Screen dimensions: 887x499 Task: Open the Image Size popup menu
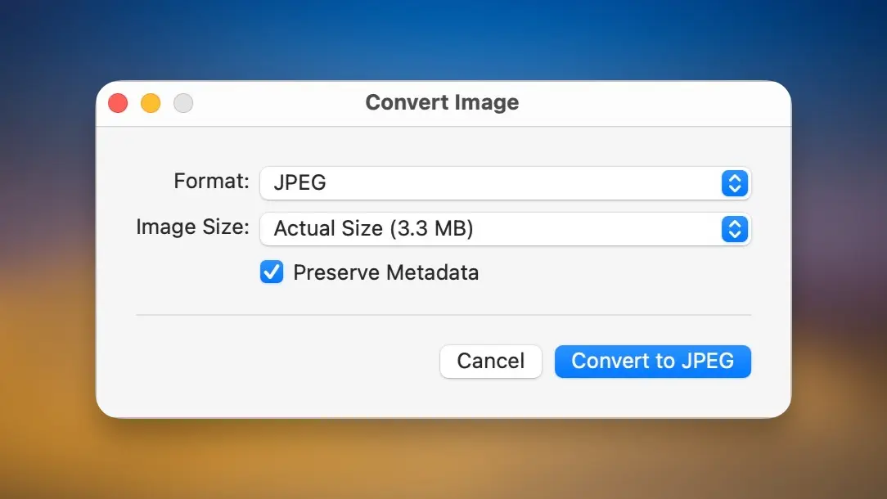[504, 229]
